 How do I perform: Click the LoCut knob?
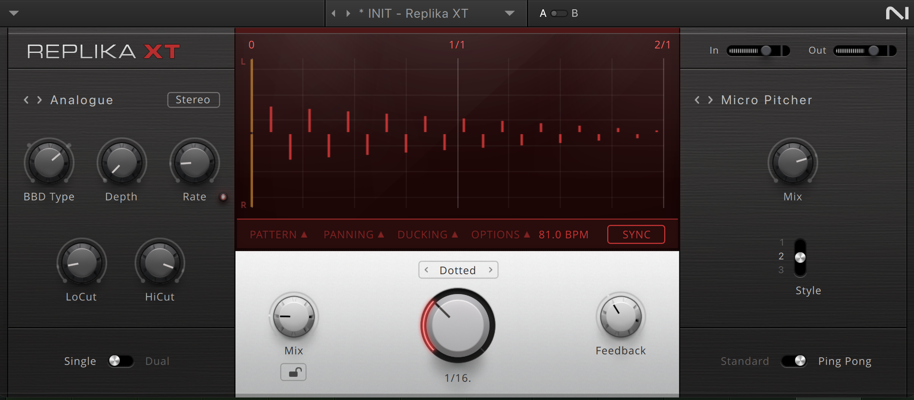point(81,263)
